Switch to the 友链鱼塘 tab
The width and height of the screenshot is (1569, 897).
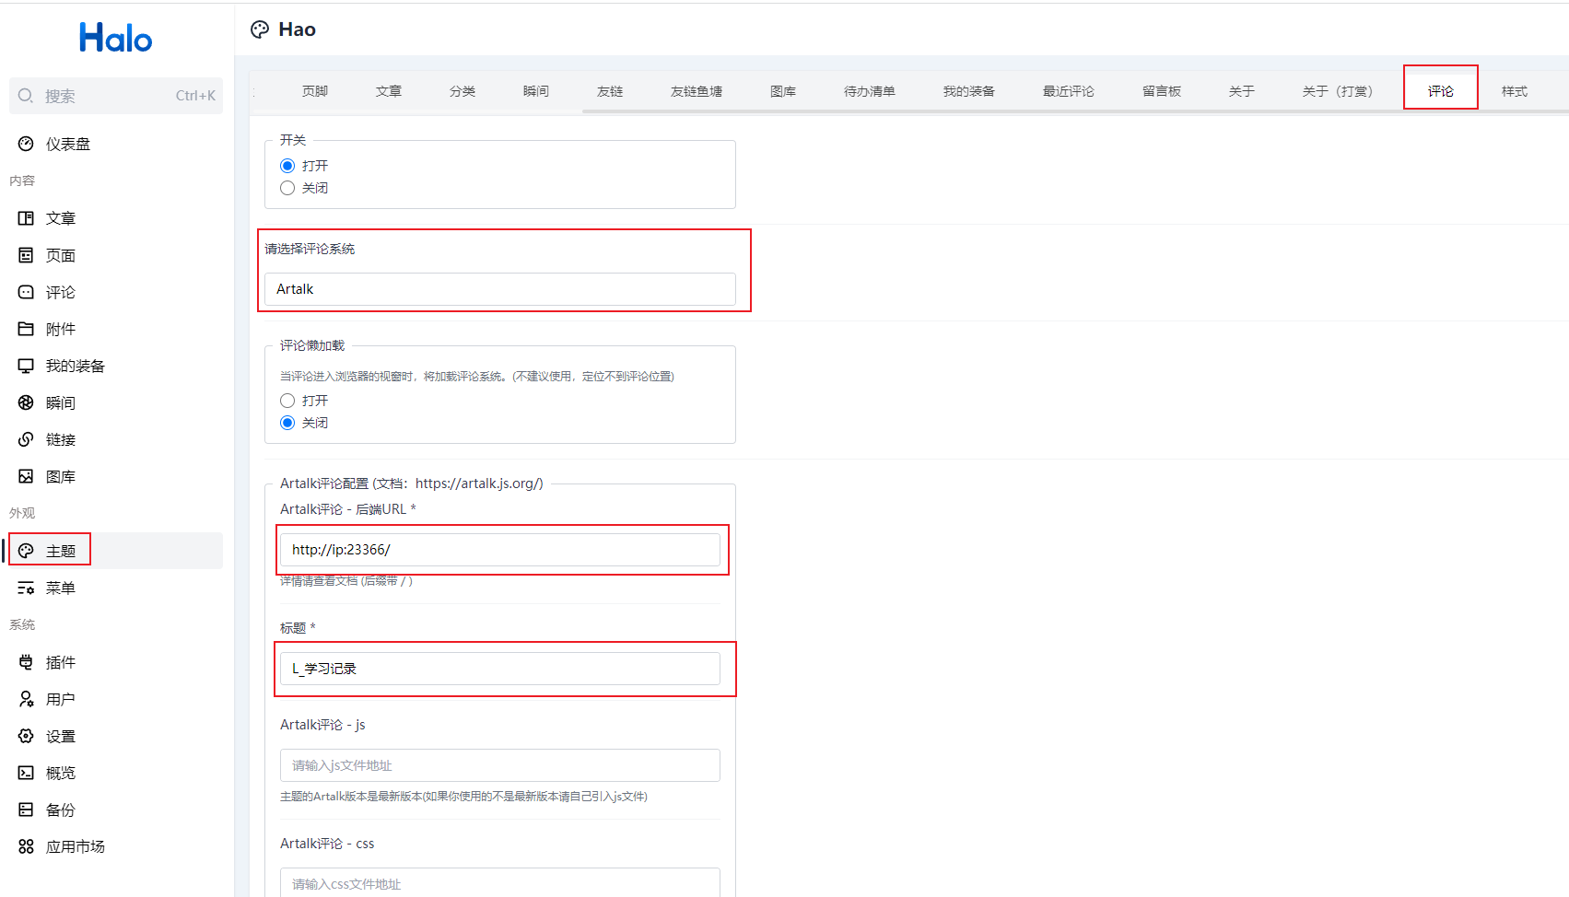click(x=696, y=91)
